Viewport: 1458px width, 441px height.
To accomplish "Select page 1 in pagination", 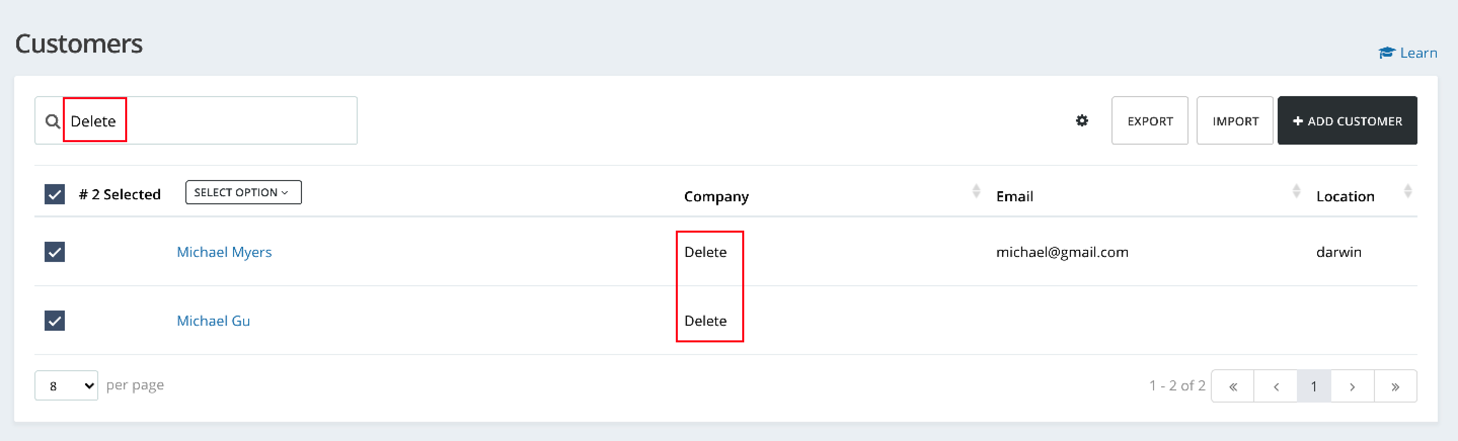I will coord(1313,386).
